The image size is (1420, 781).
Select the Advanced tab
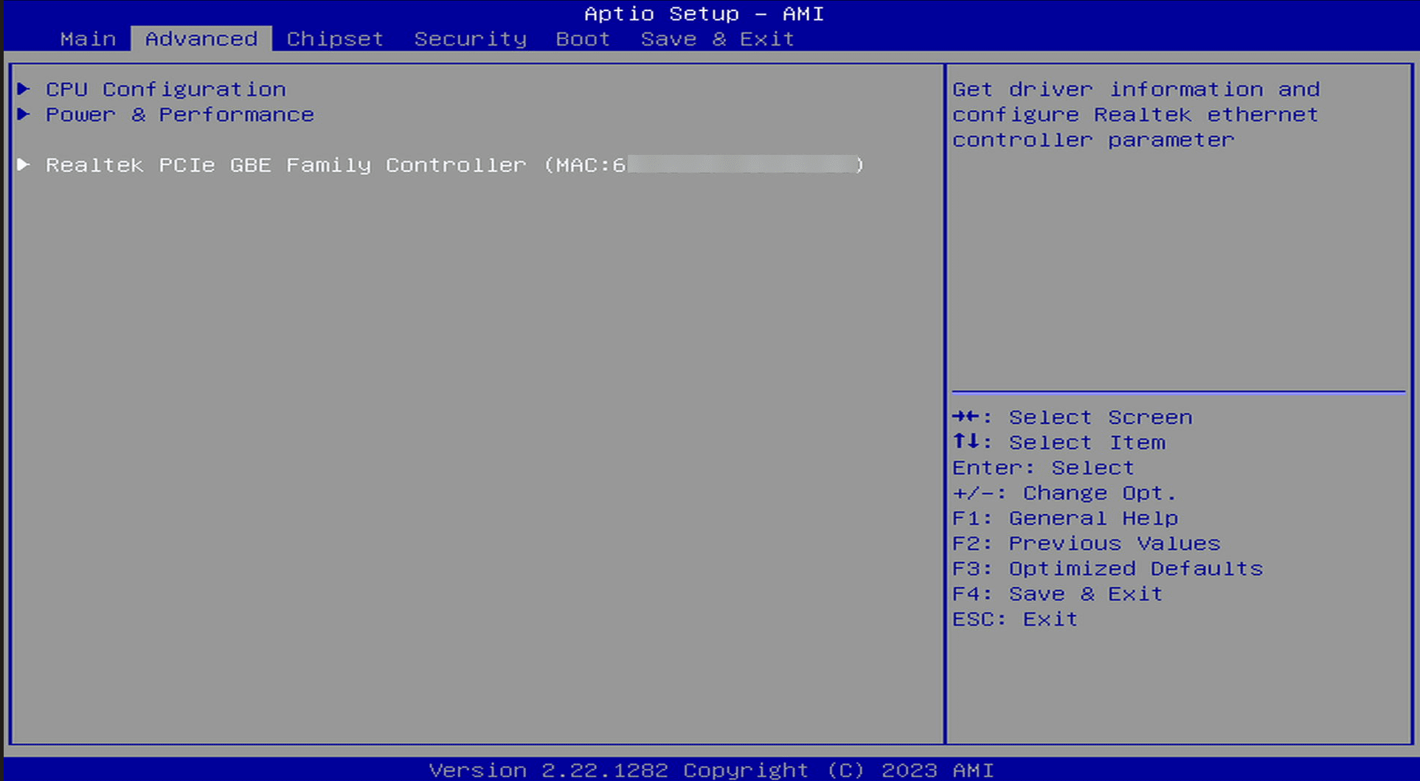click(x=201, y=39)
